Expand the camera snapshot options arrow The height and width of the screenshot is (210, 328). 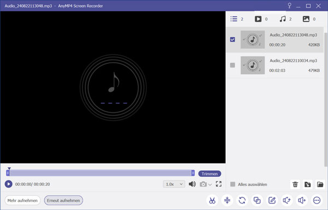coord(210,184)
